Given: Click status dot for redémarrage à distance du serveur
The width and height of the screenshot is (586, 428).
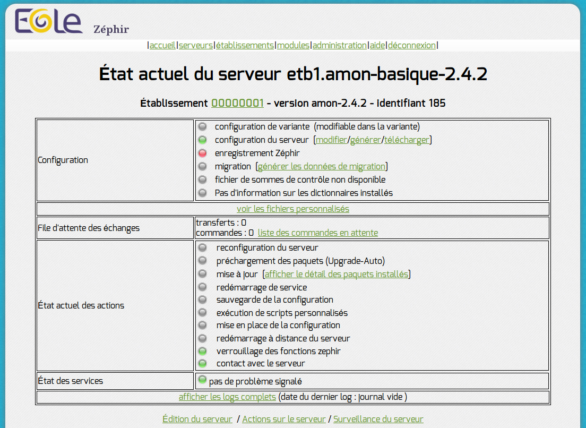Looking at the screenshot, I should click(x=203, y=338).
